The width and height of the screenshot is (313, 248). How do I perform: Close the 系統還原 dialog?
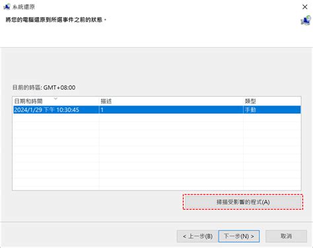(305, 7)
